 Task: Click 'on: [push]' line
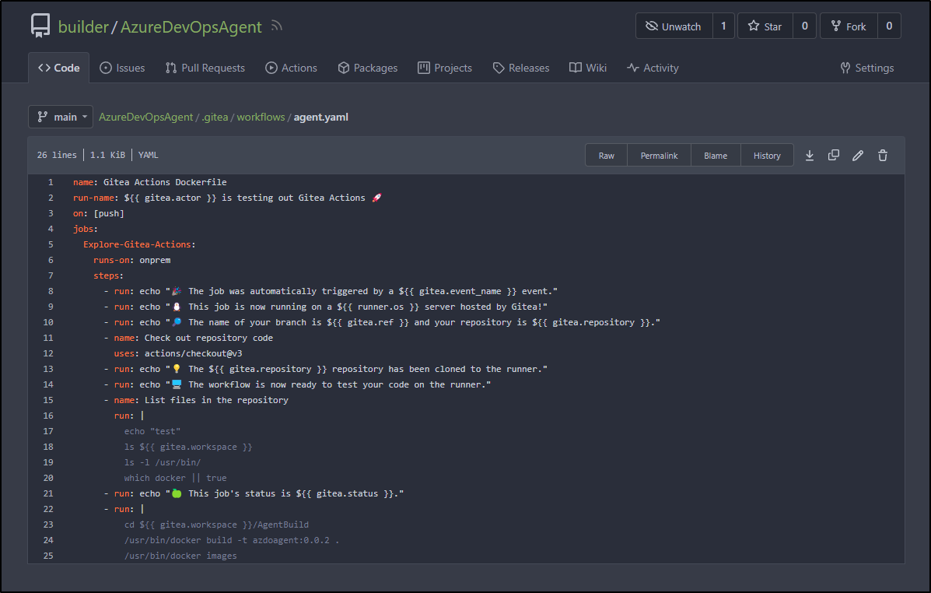point(99,213)
